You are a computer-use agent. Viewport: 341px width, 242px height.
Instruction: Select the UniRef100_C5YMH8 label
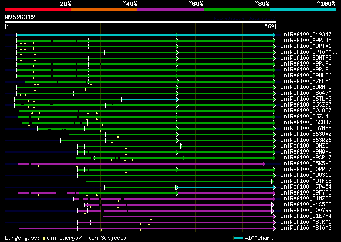(x=306, y=128)
